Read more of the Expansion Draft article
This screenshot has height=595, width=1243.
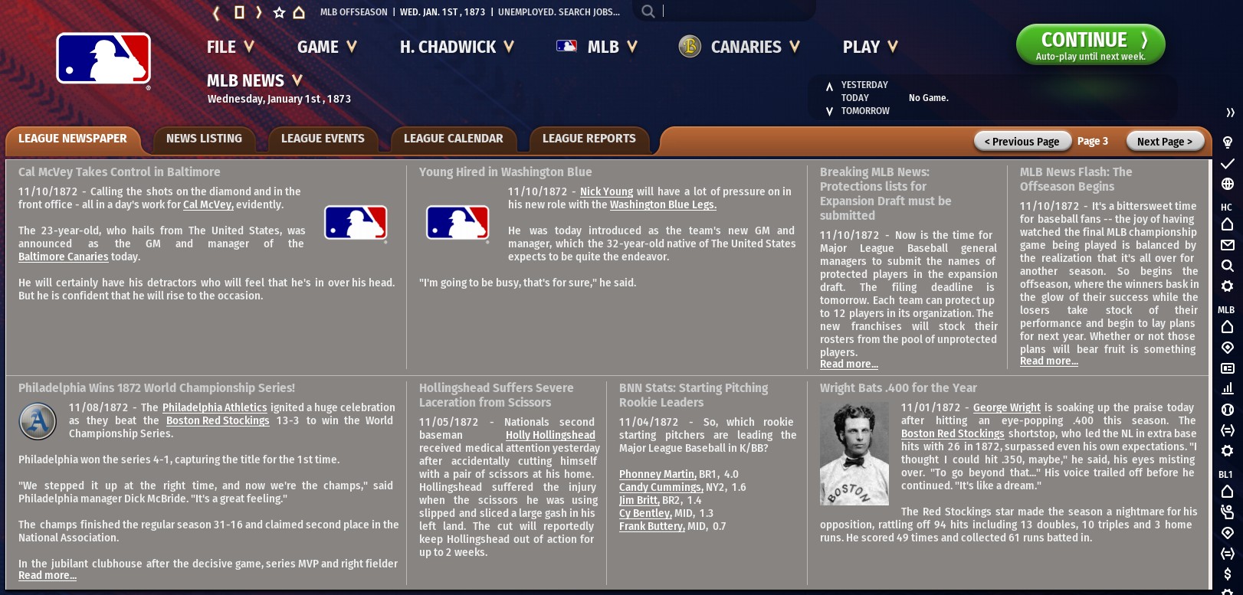tap(849, 365)
